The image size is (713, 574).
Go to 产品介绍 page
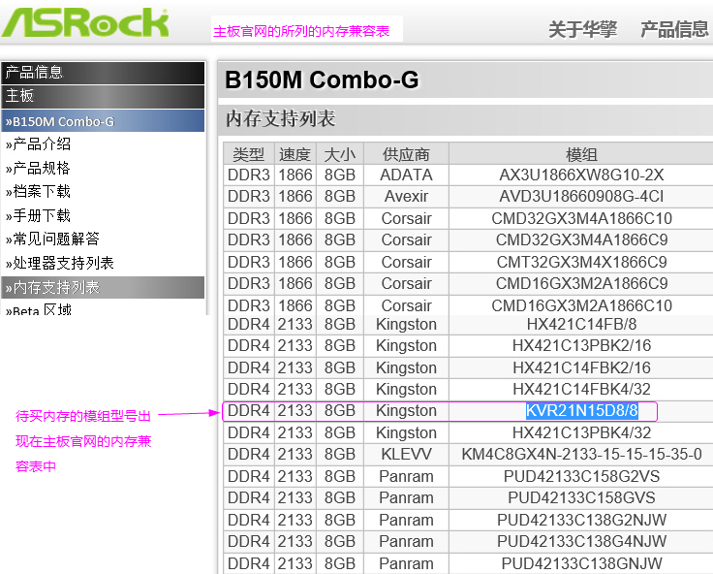pyautogui.click(x=38, y=144)
